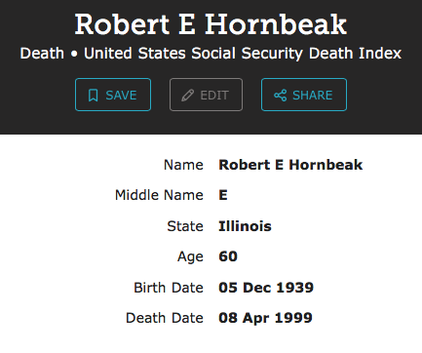The width and height of the screenshot is (422, 353).
Task: Click the Robert E Hornbeak page title
Action: pos(211,24)
